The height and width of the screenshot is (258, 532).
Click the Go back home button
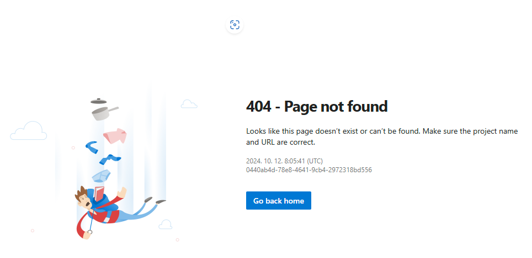point(279,201)
